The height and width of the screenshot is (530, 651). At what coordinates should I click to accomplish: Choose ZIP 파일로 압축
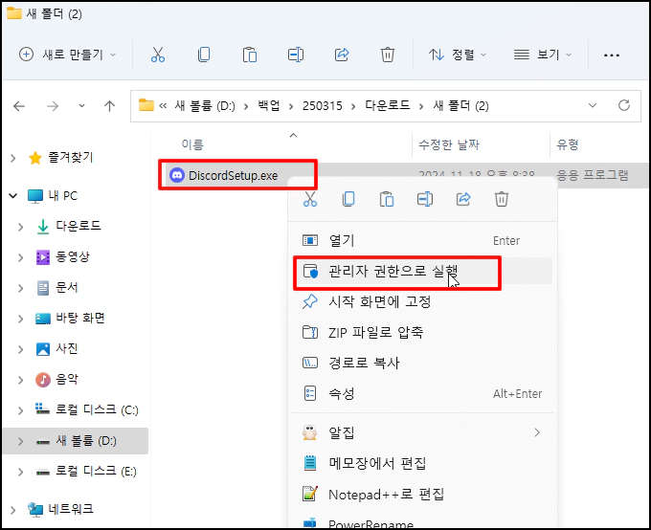tap(422, 332)
